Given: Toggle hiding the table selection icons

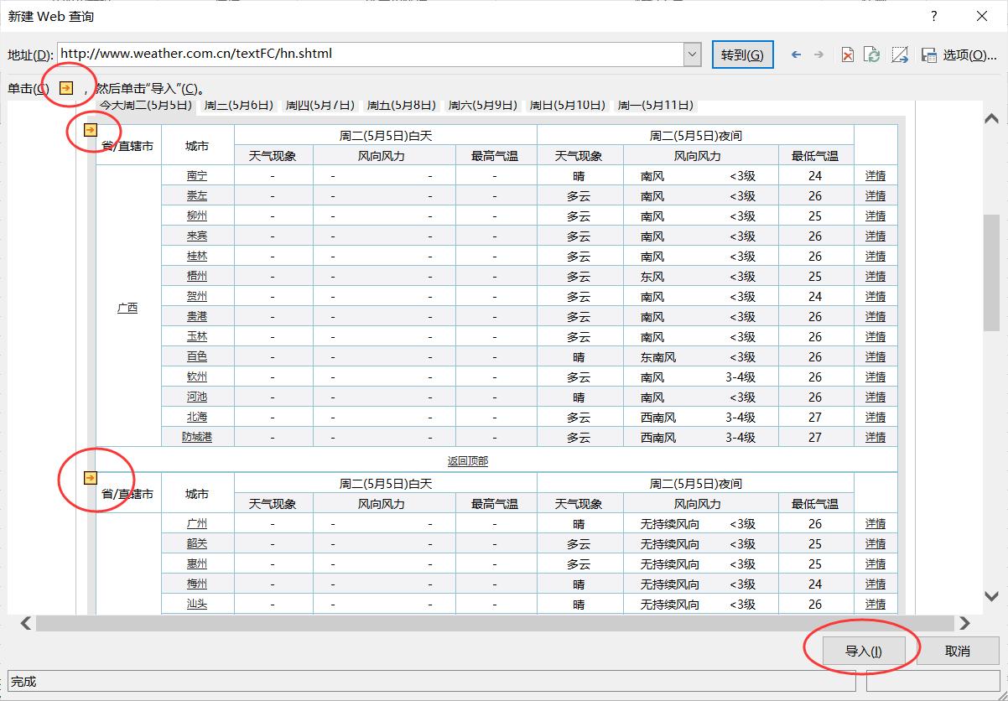Looking at the screenshot, I should click(899, 54).
